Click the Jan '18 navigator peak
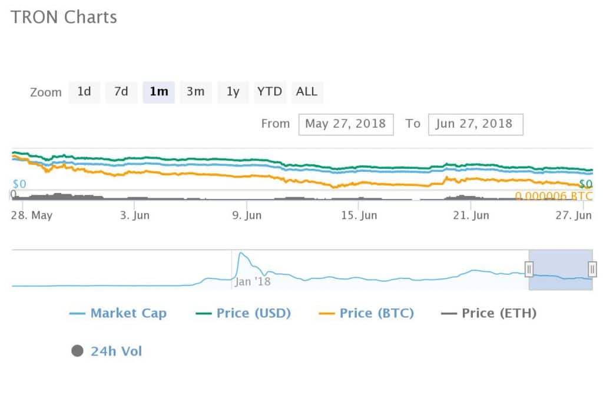The image size is (603, 402). pyautogui.click(x=240, y=255)
